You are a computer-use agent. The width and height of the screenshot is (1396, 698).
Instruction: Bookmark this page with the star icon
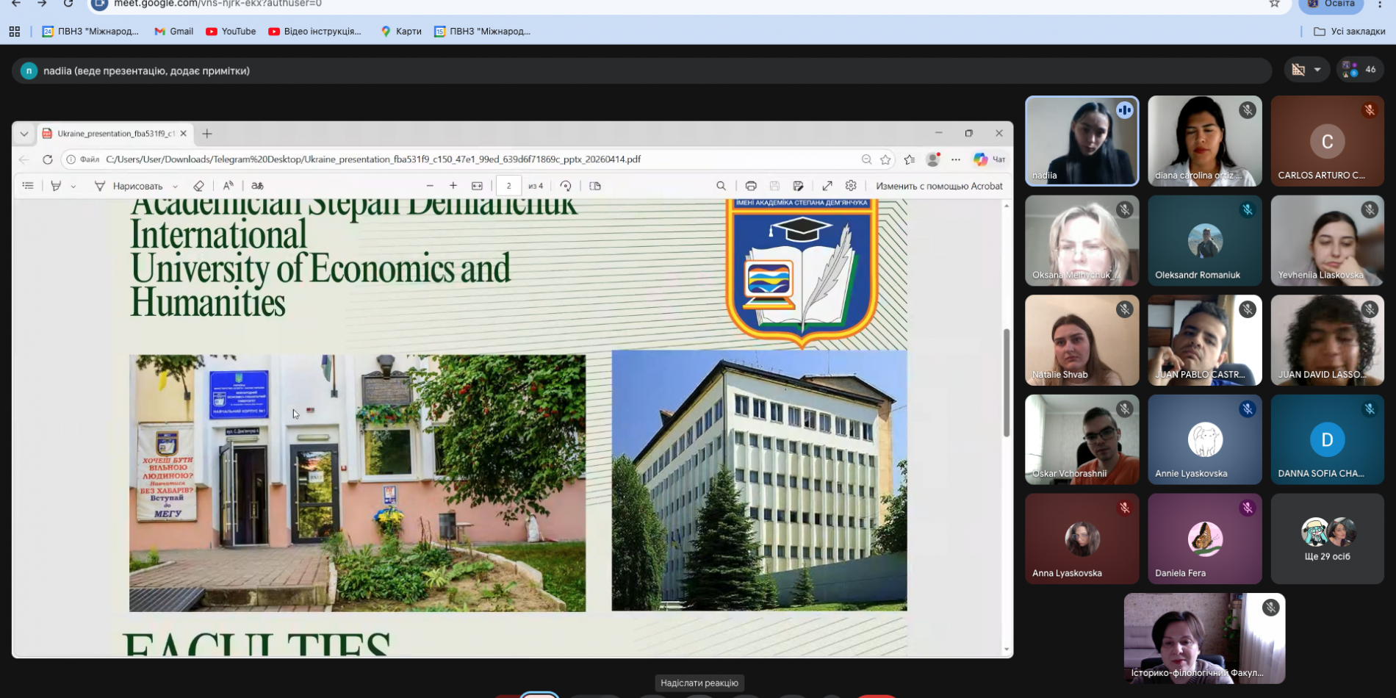(x=1275, y=4)
